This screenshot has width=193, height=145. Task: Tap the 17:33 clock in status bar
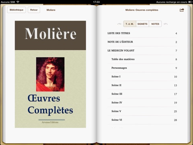click(96, 2)
